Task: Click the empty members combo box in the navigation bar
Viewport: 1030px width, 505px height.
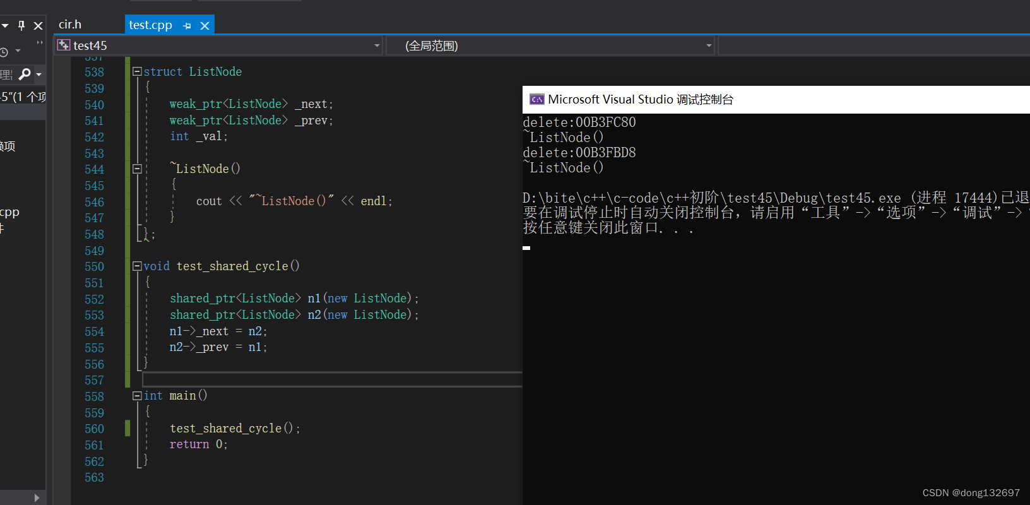Action: pos(873,45)
